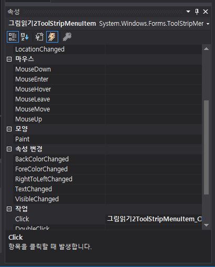Click the empty MouseDown handler value field
The image size is (215, 267).
154,69
